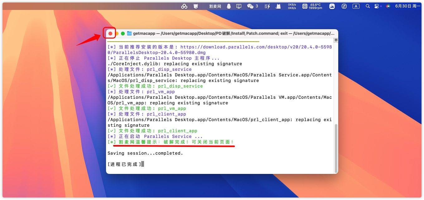
Task: Open Spotlight search magnifier
Action: [368, 6]
